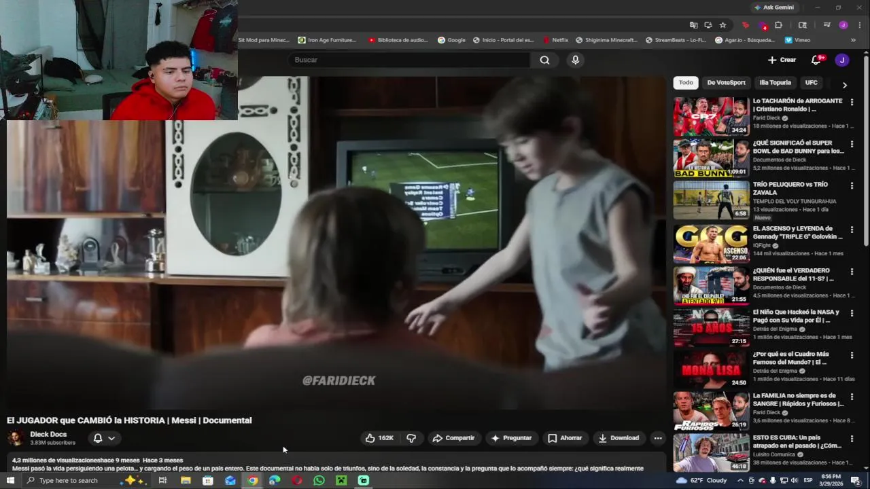The image size is (870, 489).
Task: Open Windows Start menu
Action: 10,480
